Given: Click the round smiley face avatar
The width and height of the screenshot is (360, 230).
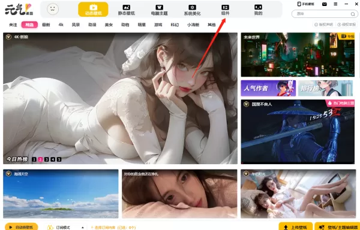Looking at the screenshot, I should (x=53, y=9).
